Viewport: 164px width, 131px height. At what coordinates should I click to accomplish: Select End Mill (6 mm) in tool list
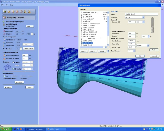pyautogui.click(x=88, y=45)
